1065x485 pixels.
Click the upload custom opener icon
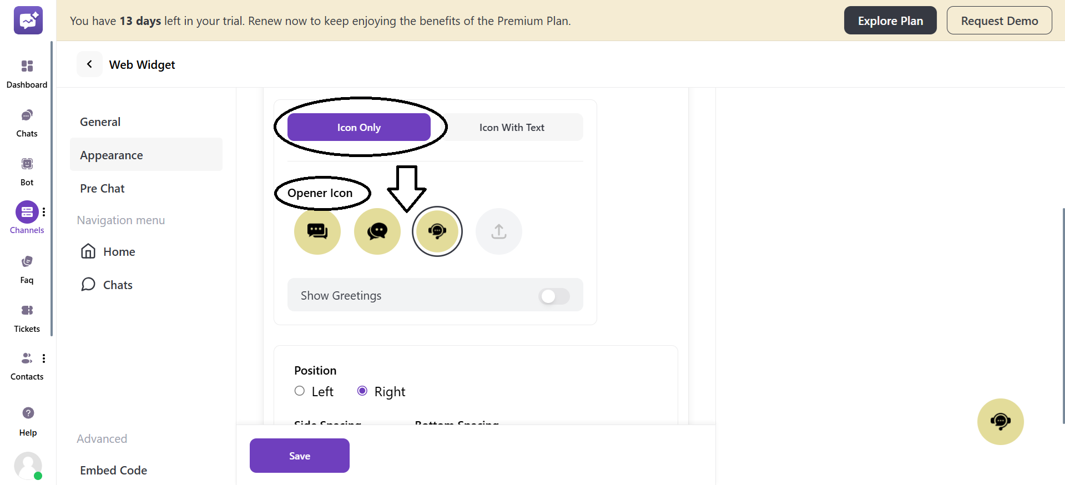[499, 231]
